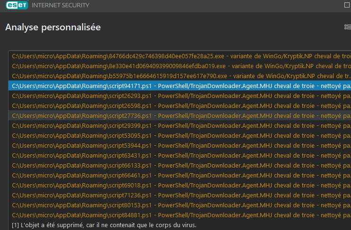The image size is (351, 230).
Task: Select the script53944.ps1 detection row
Action: coord(180,146)
